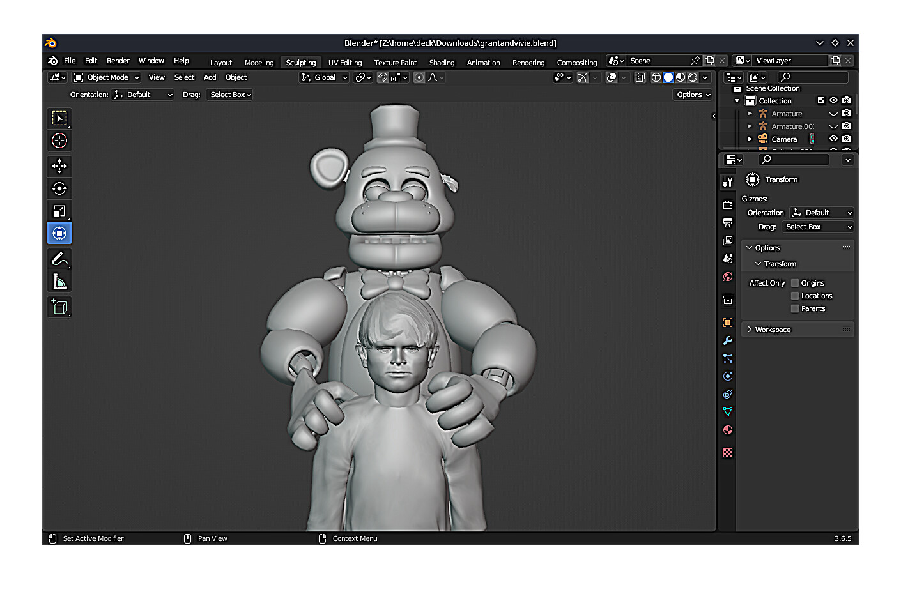Image resolution: width=901 pixels, height=594 pixels.
Task: Open the Object Mode dropdown
Action: [106, 77]
